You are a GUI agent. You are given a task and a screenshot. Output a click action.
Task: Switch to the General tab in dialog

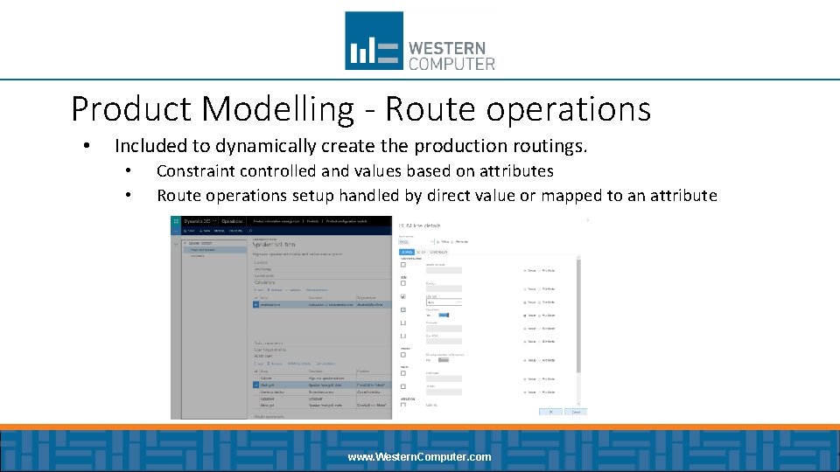click(x=407, y=252)
